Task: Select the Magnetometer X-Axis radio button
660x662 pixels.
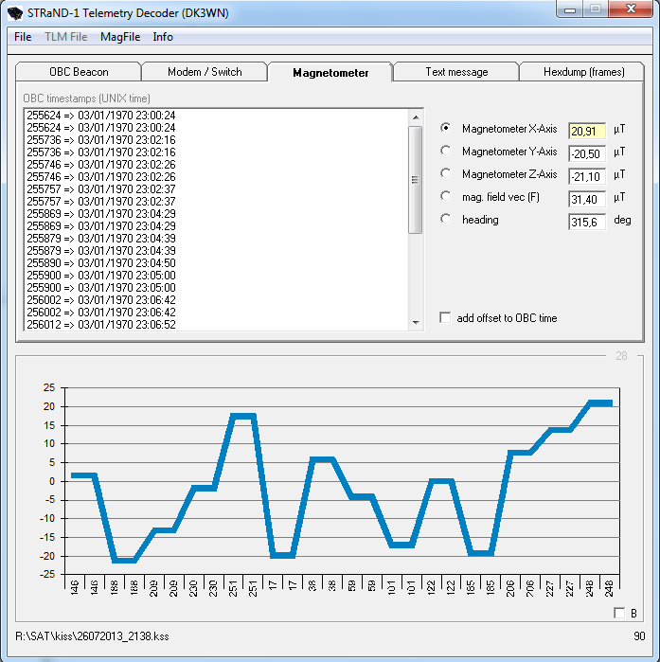Action: click(x=446, y=129)
